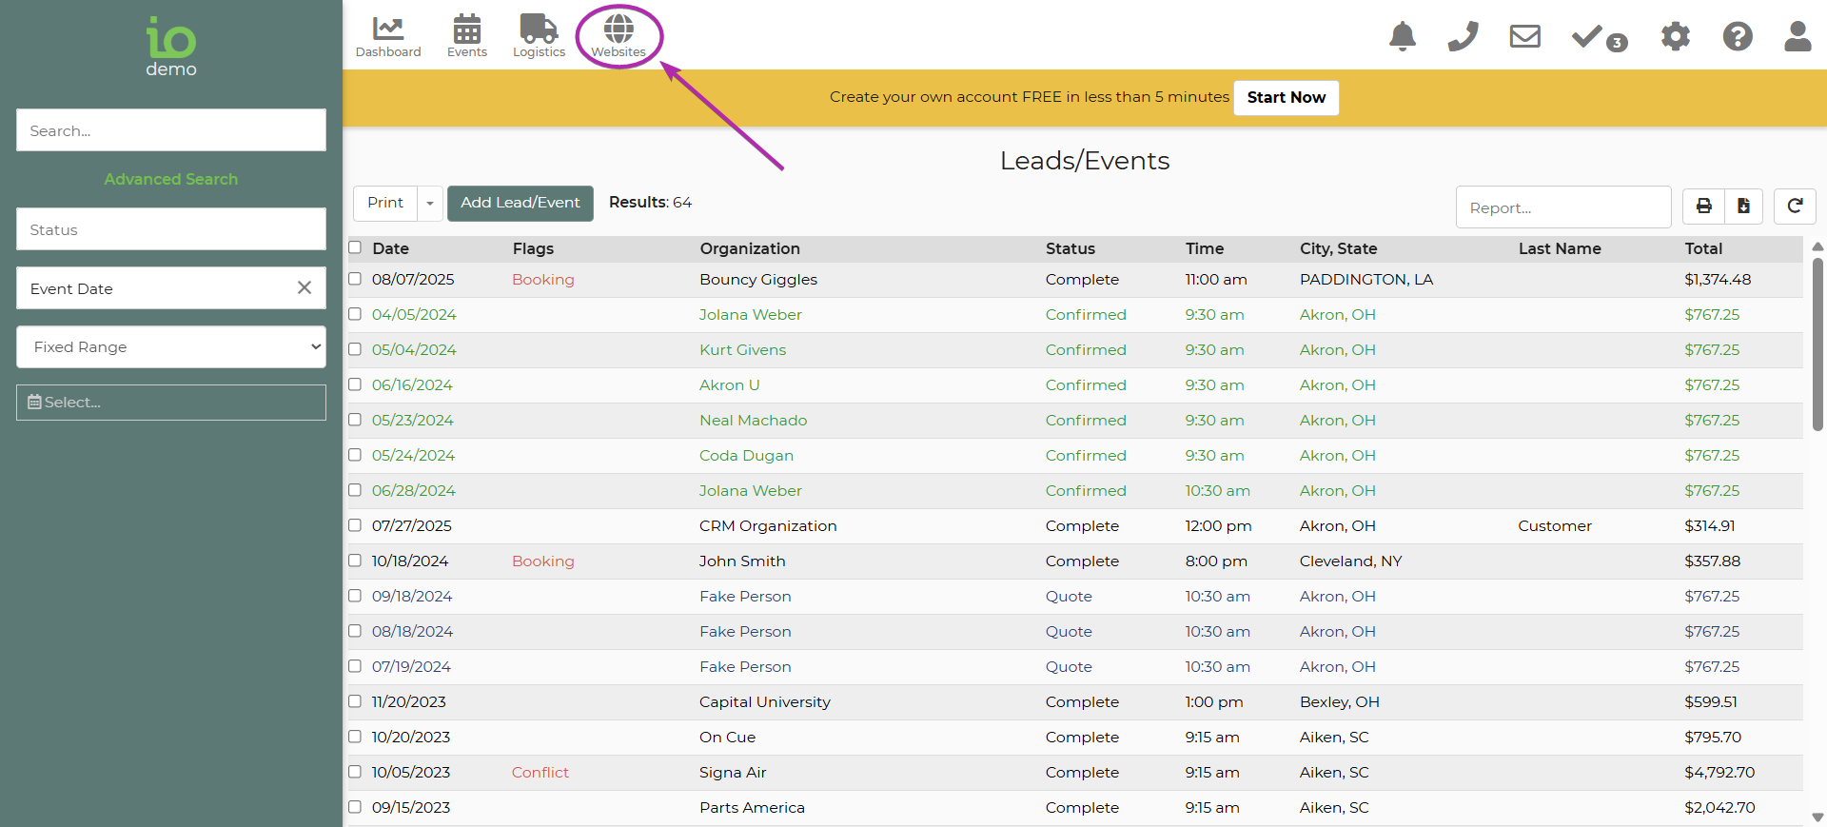
Task: Click the Add Lead/Event button
Action: (x=520, y=204)
